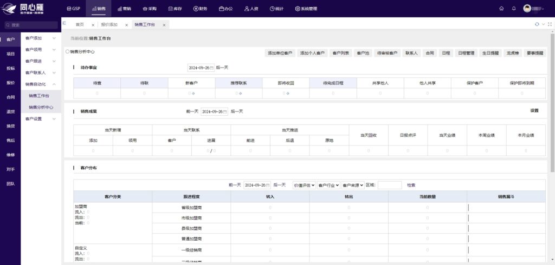Open calendar icon in 客户分布 date field

pos(268,185)
